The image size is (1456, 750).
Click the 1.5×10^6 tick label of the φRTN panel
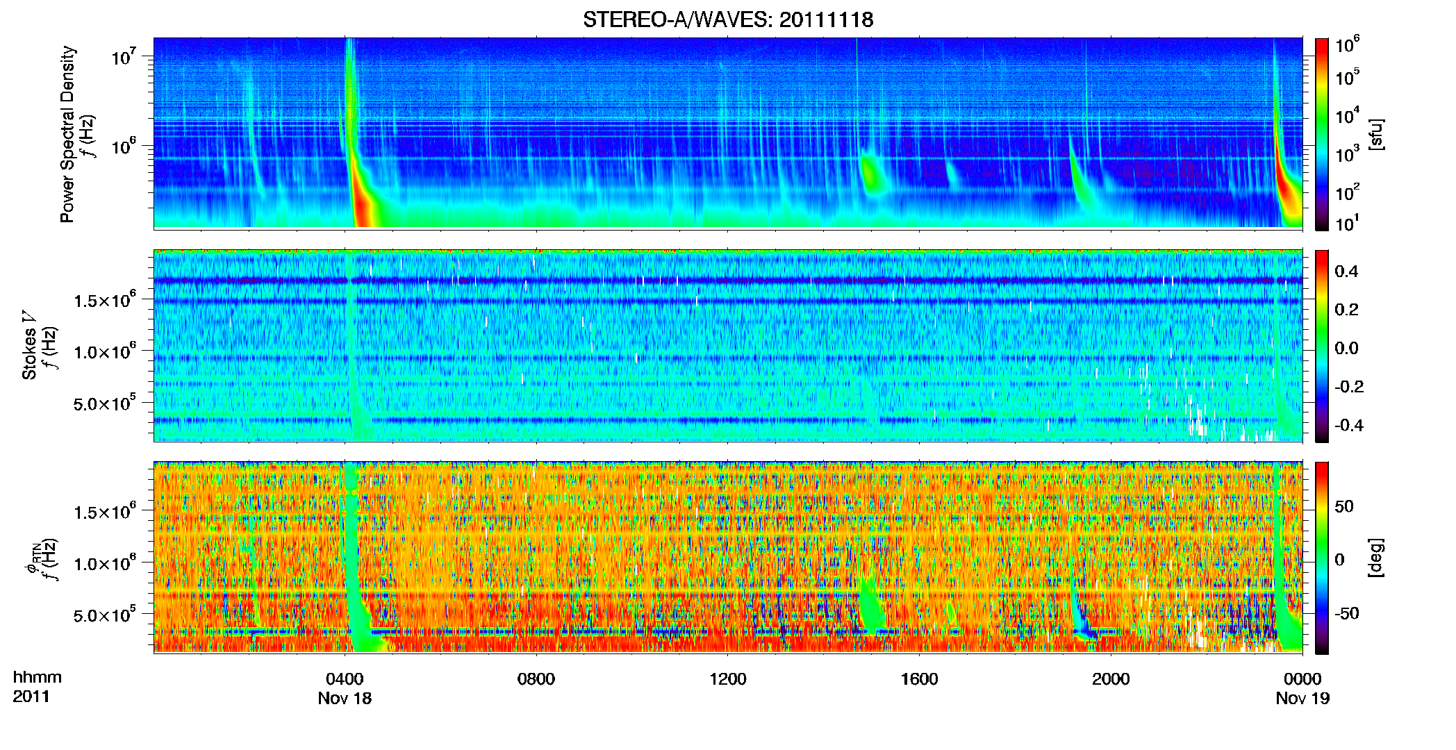[x=105, y=511]
